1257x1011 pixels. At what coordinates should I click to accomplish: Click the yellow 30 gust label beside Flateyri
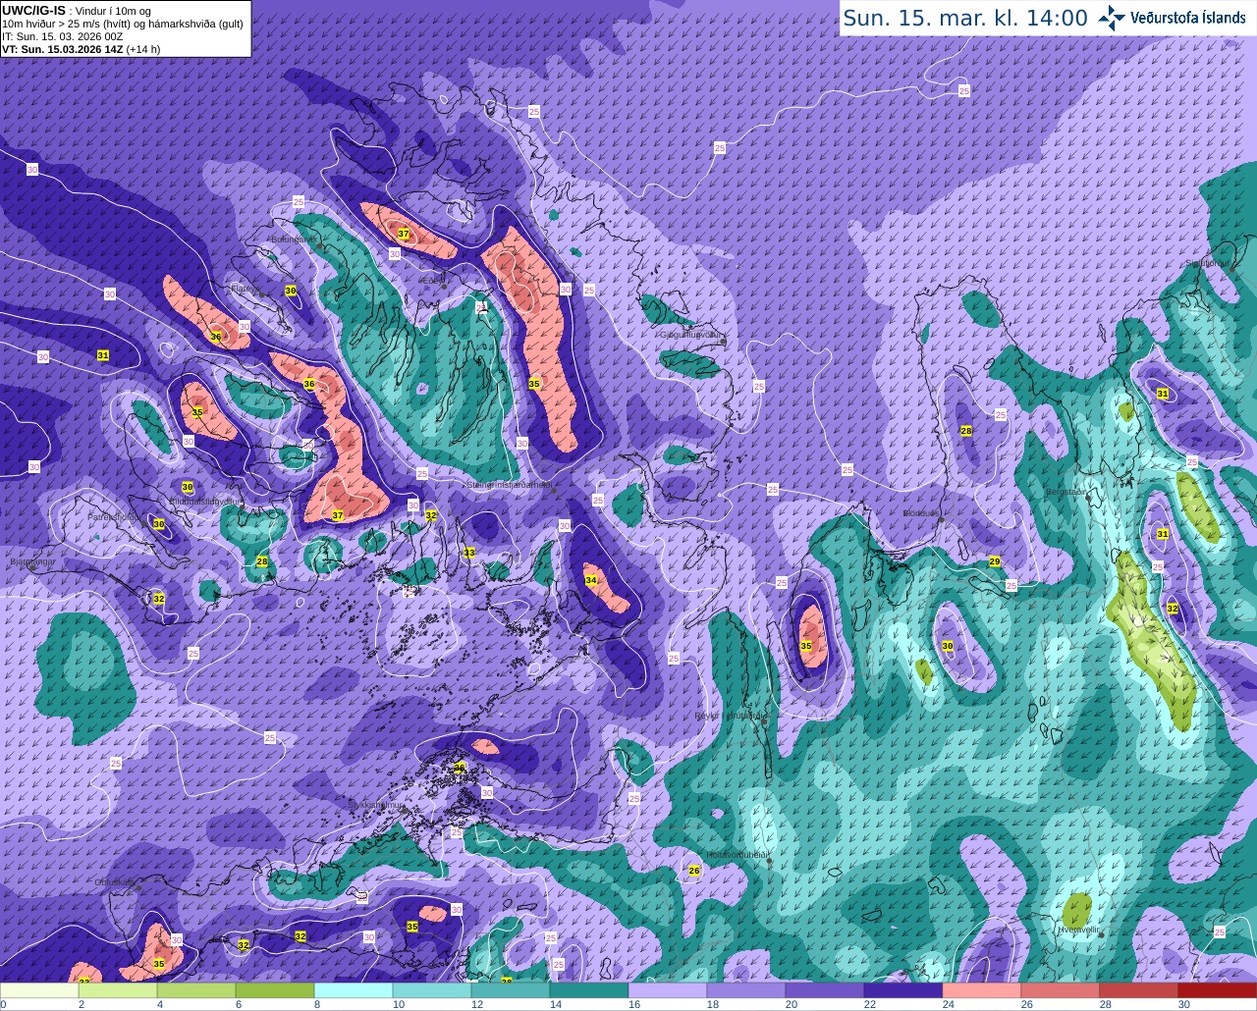[290, 291]
